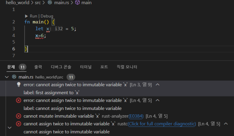
Task: Switch to the 문제 (Problems) tab
Action: (x=11, y=67)
